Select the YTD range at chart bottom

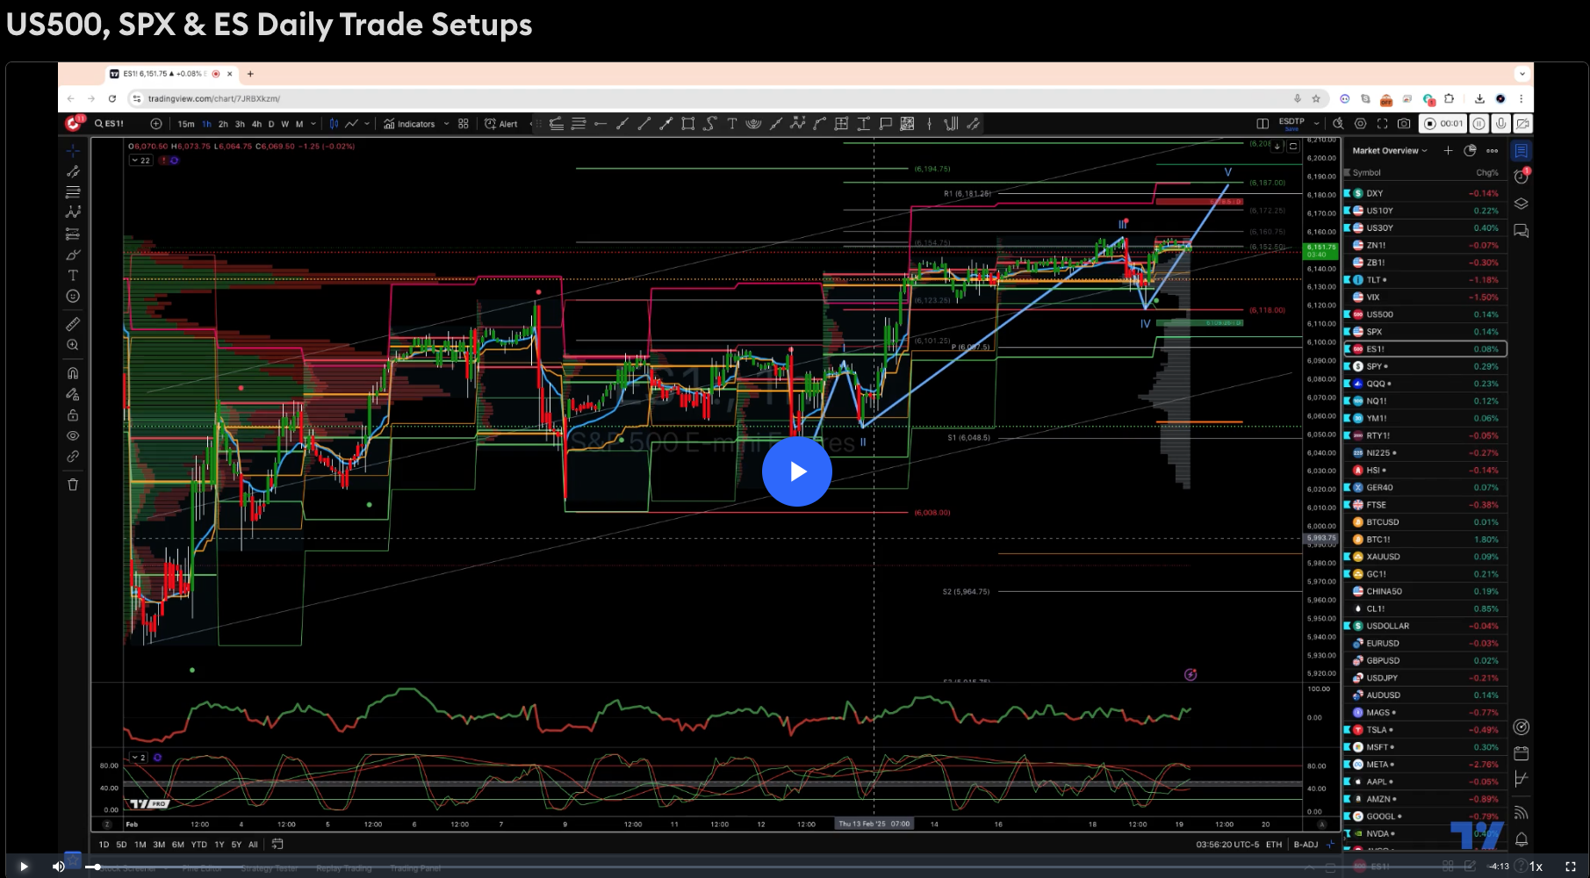199,845
